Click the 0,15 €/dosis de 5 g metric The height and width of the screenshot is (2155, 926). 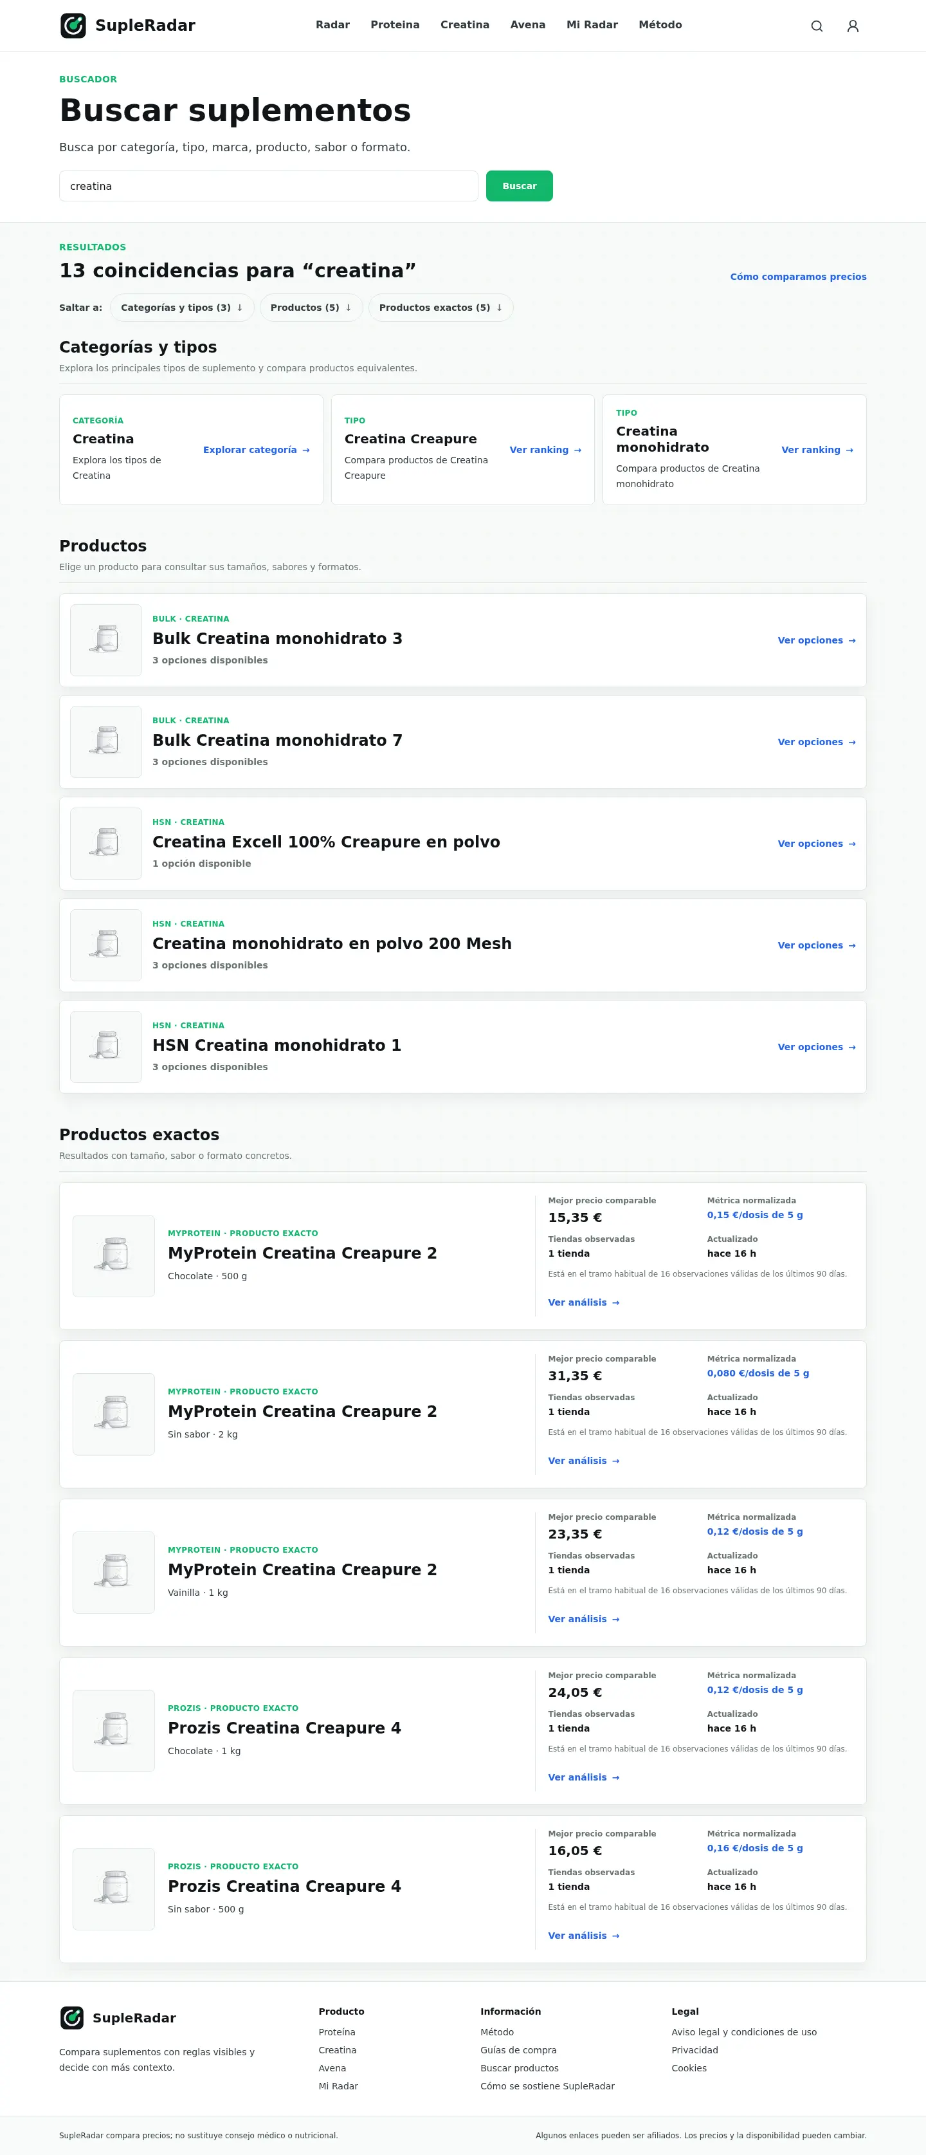755,1215
